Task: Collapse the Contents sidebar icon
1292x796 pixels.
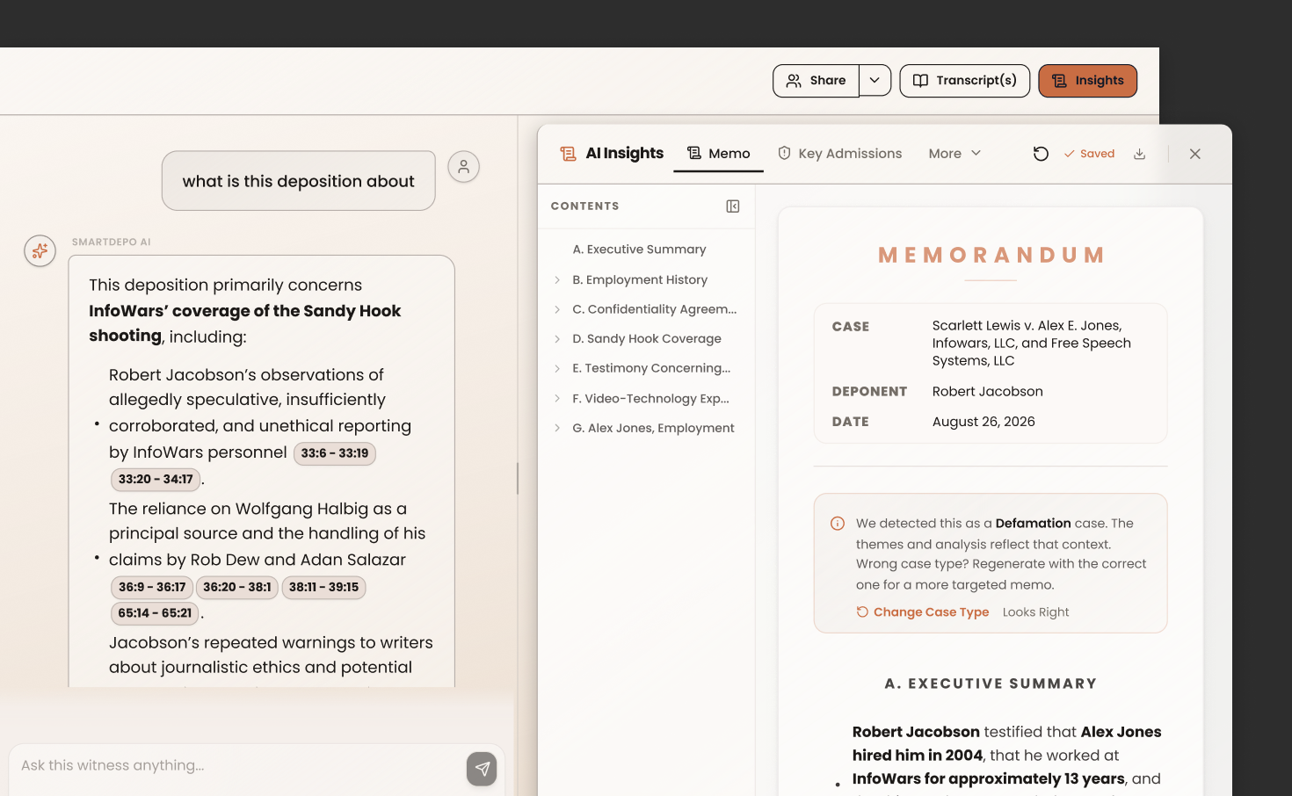Action: 733,206
